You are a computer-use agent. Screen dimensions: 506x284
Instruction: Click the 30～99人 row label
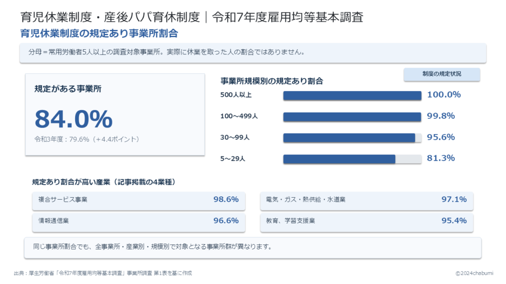click(x=235, y=138)
